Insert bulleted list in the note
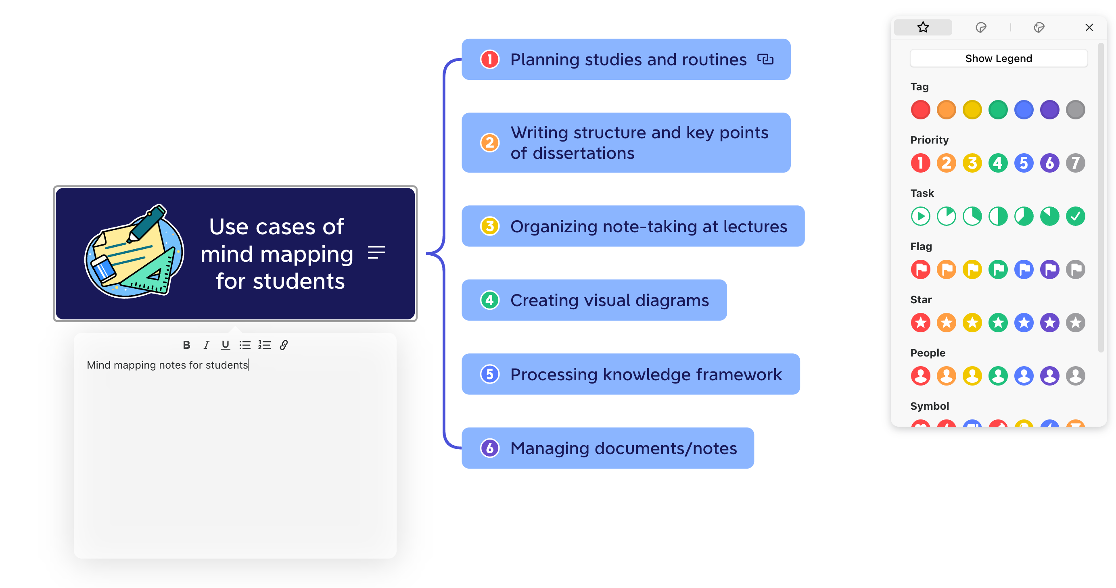 [245, 345]
